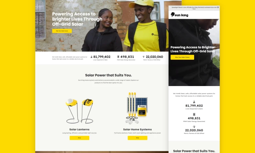Click the 81,799,402 desktop statistic
255x153 pixels.
pos(102,57)
